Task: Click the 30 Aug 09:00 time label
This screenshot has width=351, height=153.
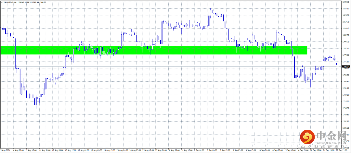Action: (174, 151)
